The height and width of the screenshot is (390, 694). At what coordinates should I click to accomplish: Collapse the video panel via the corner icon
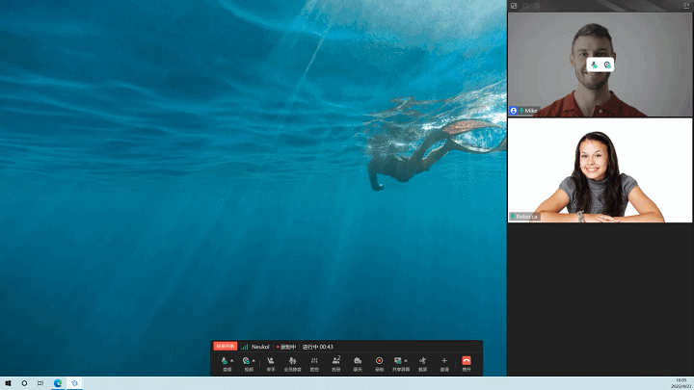tap(686, 6)
